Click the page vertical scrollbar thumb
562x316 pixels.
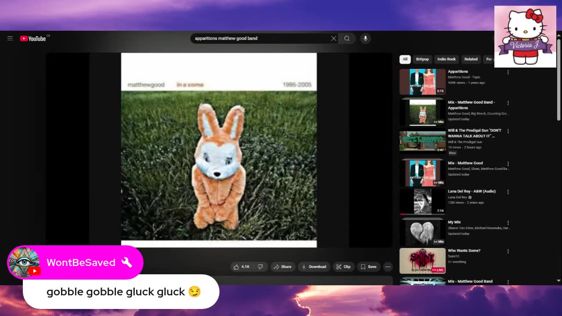point(558,79)
